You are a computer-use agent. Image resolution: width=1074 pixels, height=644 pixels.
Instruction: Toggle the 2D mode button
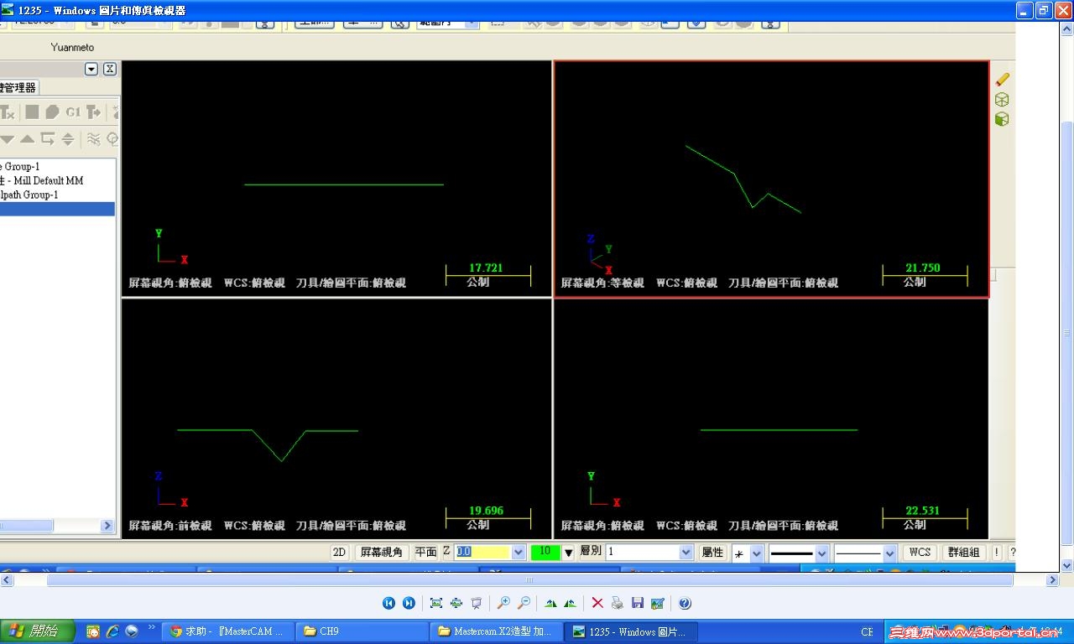pyautogui.click(x=339, y=552)
